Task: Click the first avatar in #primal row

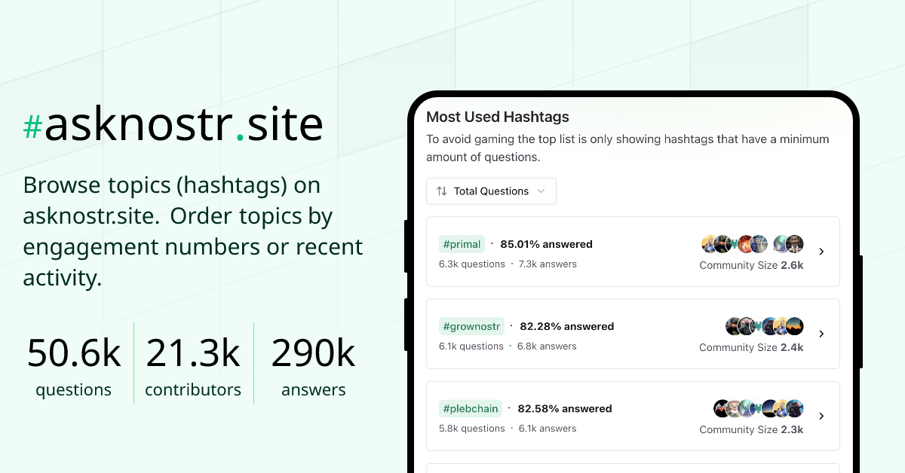Action: pyautogui.click(x=710, y=244)
